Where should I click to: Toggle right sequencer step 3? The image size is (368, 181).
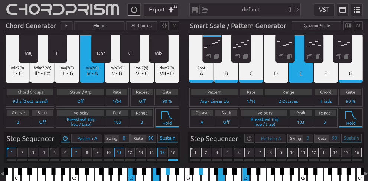[216, 153]
